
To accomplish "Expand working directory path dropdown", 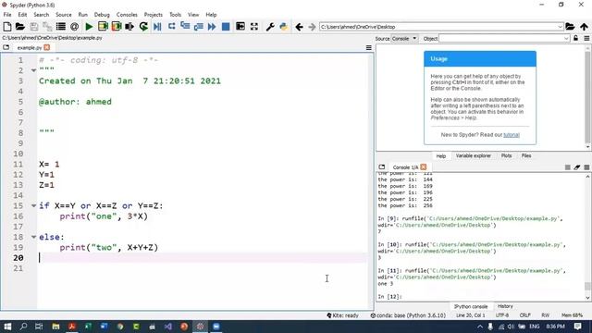I will (x=560, y=27).
